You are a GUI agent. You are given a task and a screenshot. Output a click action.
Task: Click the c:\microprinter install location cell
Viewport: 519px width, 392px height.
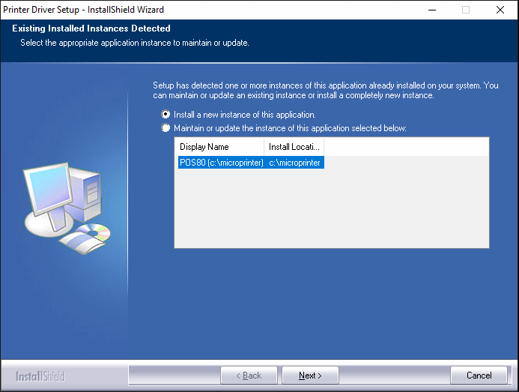pos(294,163)
